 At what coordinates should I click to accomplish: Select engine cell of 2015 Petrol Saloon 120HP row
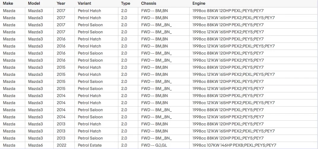[254, 81]
